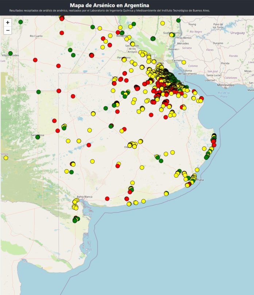Select red marker south-east of Villa Mercedes
254x295 pixels.
tap(35, 60)
